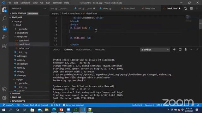202x113 pixels.
Task: Open the Accounts menu icon
Action: click(4, 89)
